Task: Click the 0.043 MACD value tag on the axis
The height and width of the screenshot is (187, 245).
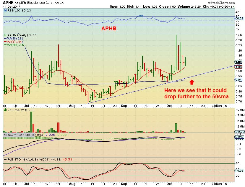Action: [239, 137]
